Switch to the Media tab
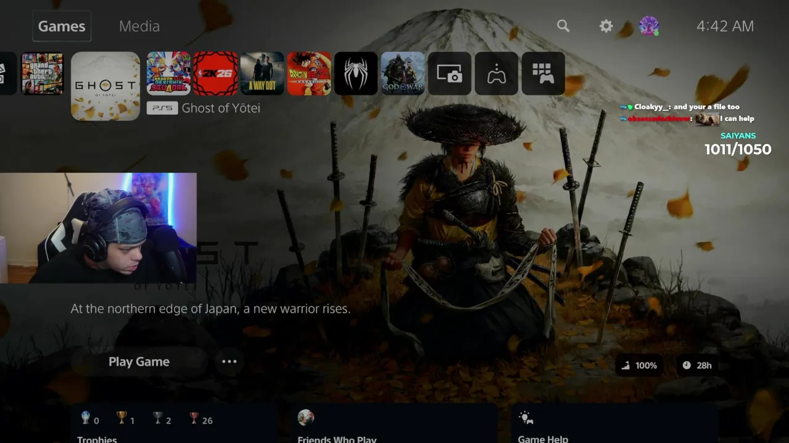The width and height of the screenshot is (789, 443). pyautogui.click(x=139, y=26)
